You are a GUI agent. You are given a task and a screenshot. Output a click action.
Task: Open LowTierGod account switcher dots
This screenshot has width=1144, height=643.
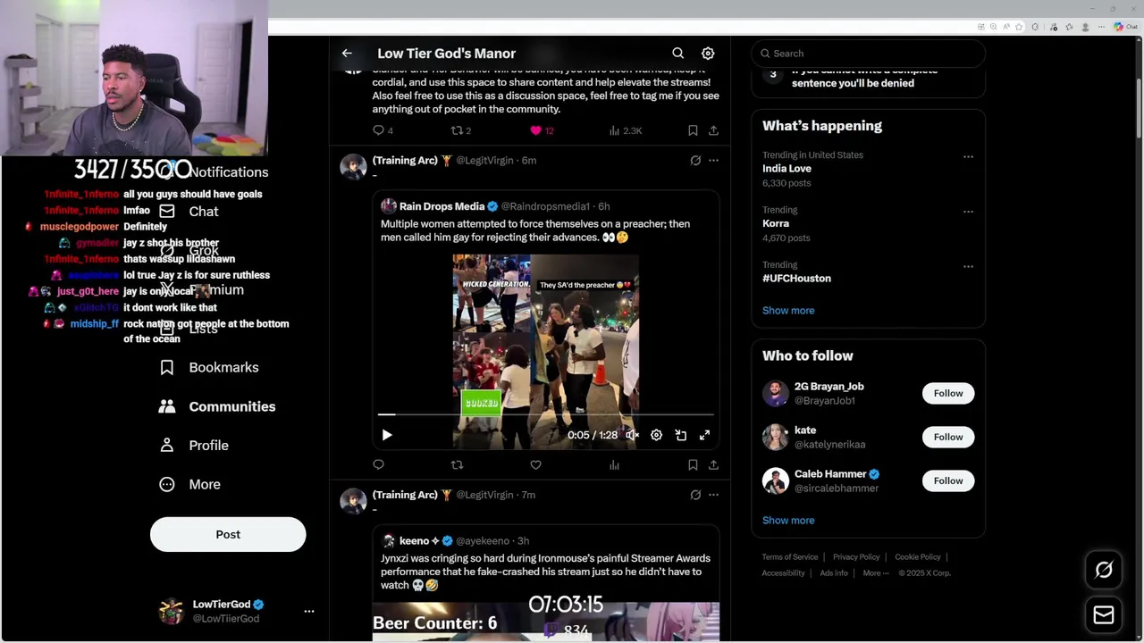309,612
